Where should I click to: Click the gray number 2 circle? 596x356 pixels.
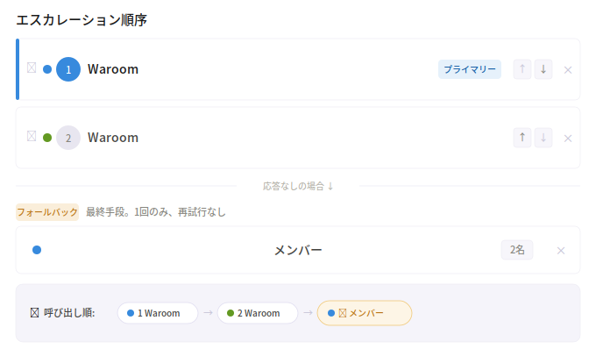68,138
